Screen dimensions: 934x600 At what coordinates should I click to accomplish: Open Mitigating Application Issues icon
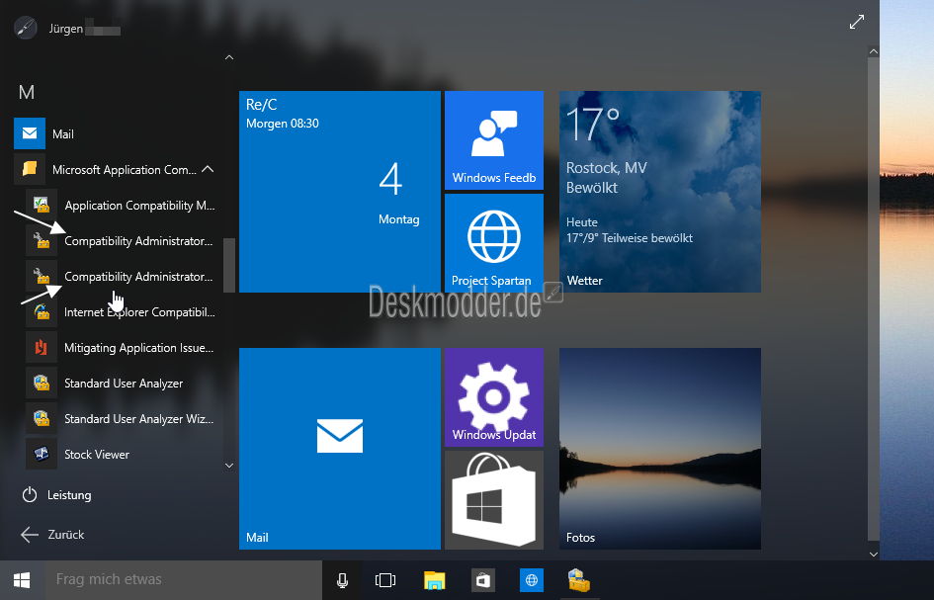pyautogui.click(x=42, y=348)
